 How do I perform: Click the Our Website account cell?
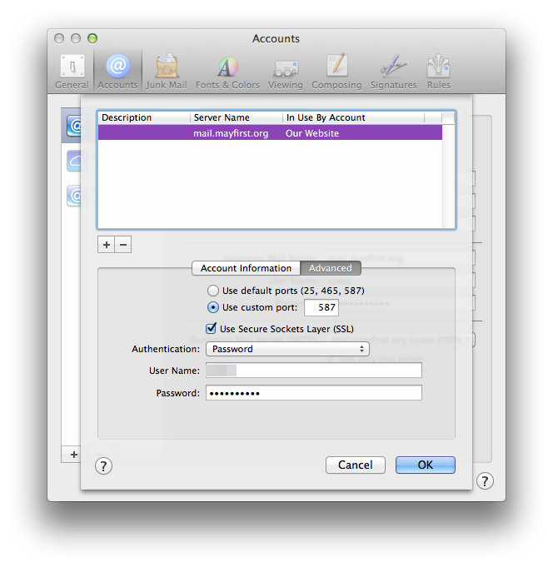click(x=312, y=133)
